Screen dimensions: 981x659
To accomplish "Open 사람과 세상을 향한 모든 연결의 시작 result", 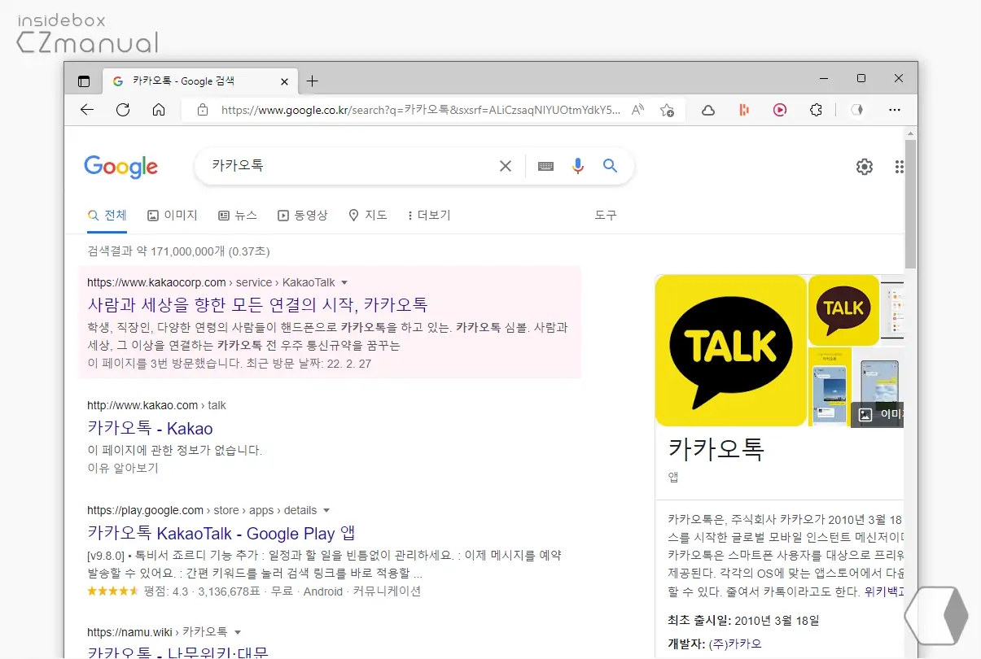I will [x=257, y=305].
